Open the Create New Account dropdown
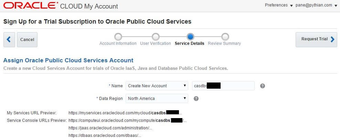 pos(157,86)
